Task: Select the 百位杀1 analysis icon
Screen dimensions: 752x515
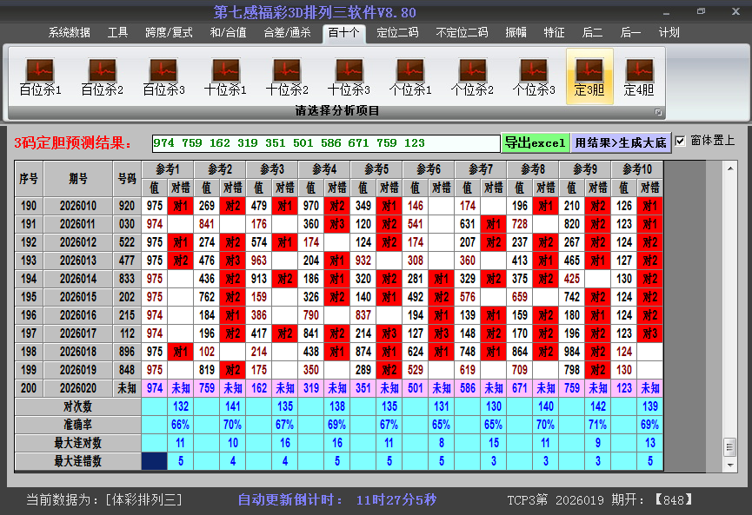Action: pyautogui.click(x=38, y=72)
